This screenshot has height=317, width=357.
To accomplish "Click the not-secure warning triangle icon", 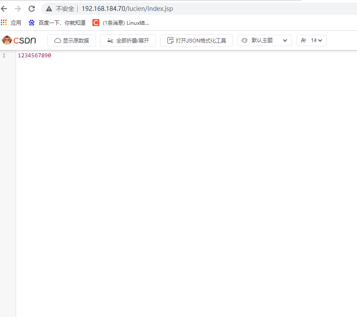I will pyautogui.click(x=49, y=9).
